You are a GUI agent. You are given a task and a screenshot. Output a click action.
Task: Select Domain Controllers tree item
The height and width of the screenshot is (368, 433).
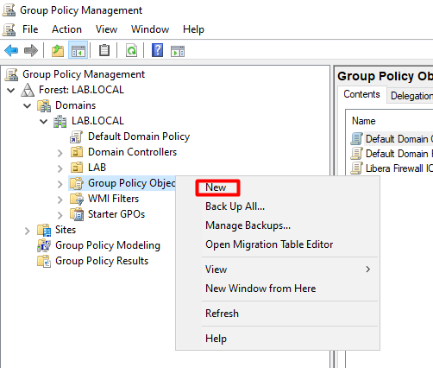tap(132, 152)
